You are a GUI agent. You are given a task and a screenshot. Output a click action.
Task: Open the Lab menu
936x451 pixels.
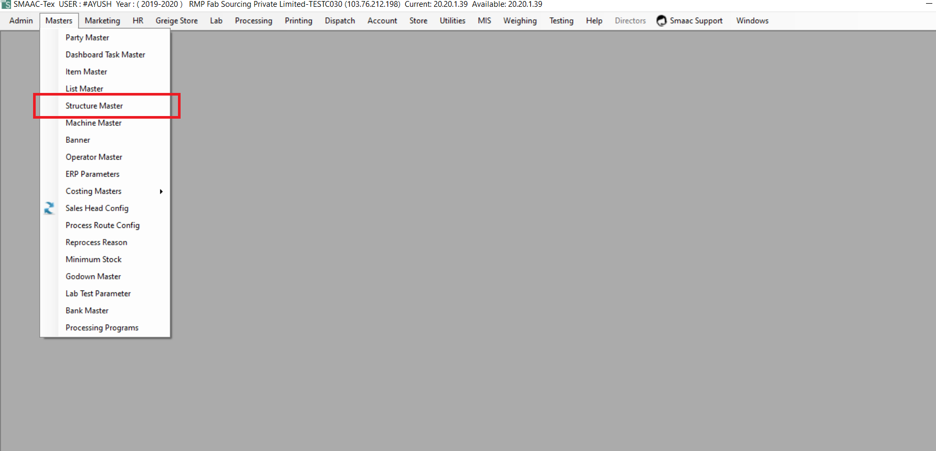click(216, 21)
